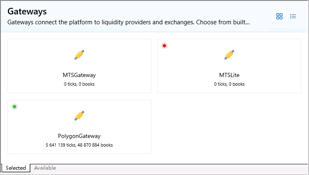Open the Selected tab

[x=16, y=168]
